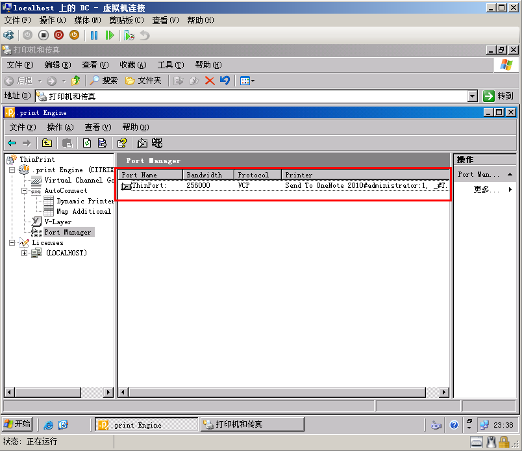Select the Port Manager tree item
The image size is (522, 451).
point(68,232)
